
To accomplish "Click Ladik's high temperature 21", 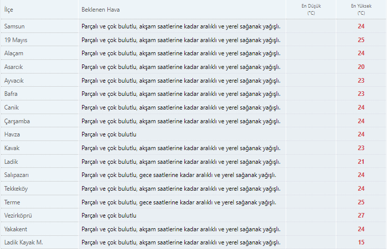I will [x=361, y=162].
